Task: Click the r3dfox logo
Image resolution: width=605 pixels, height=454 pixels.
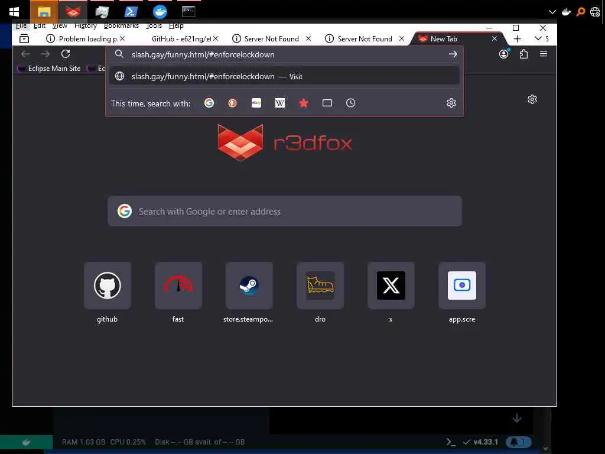Action: coord(285,142)
